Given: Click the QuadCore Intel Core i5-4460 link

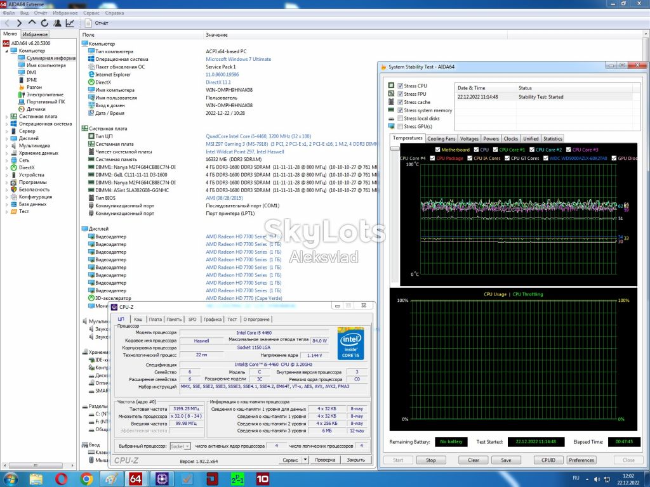Looking at the screenshot, I should [258, 136].
